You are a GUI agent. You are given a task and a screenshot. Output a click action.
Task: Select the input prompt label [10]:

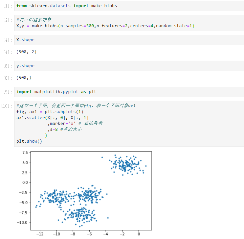[x=7, y=106]
